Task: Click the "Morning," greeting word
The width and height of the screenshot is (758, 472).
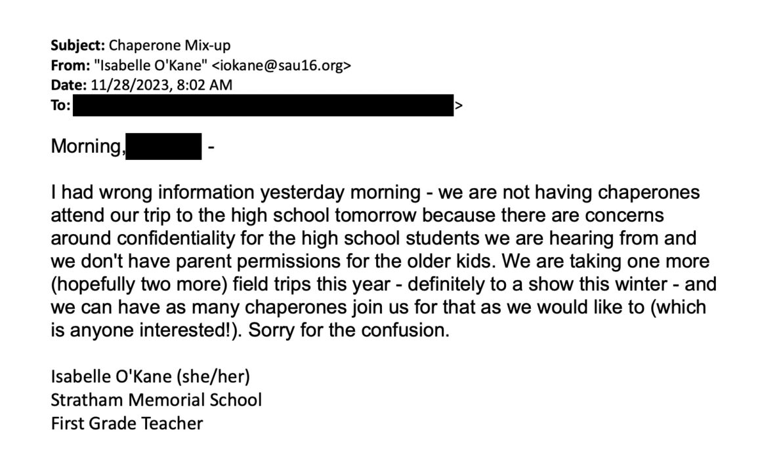Action: [x=87, y=147]
